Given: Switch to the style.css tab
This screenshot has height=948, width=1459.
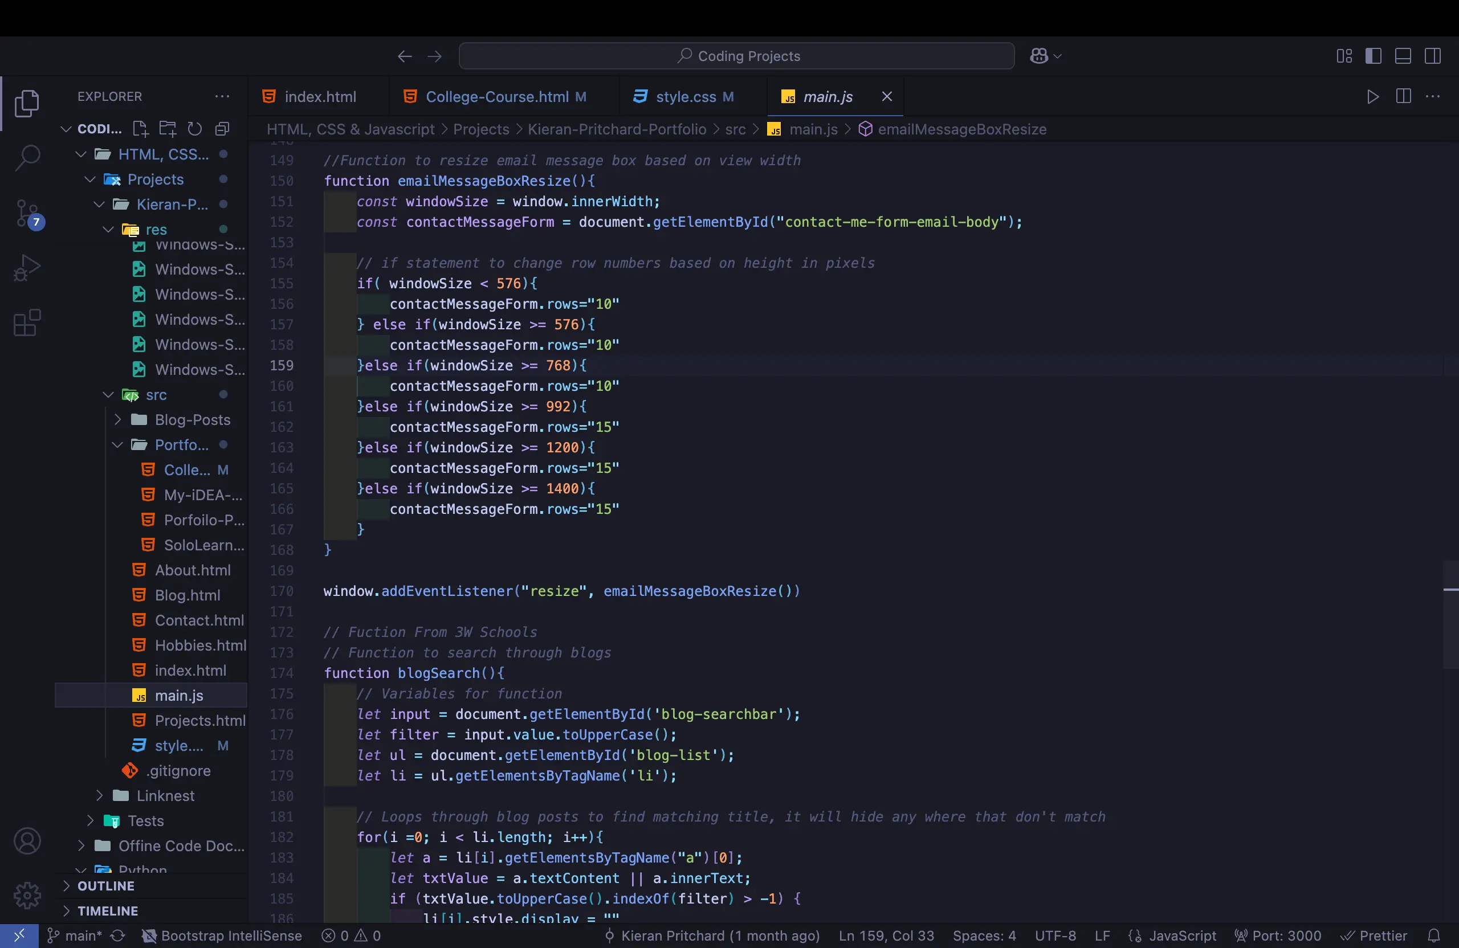Looking at the screenshot, I should [x=686, y=97].
